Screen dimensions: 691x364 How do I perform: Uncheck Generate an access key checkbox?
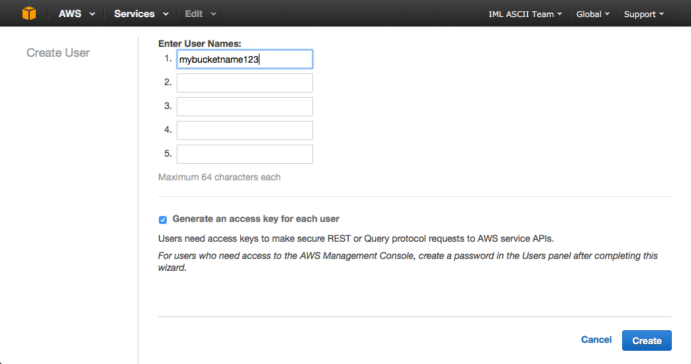coord(163,220)
